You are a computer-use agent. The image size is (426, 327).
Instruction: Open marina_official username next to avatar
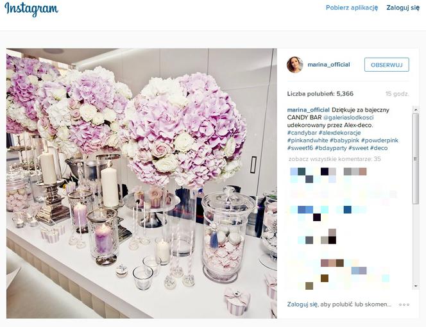tap(328, 65)
